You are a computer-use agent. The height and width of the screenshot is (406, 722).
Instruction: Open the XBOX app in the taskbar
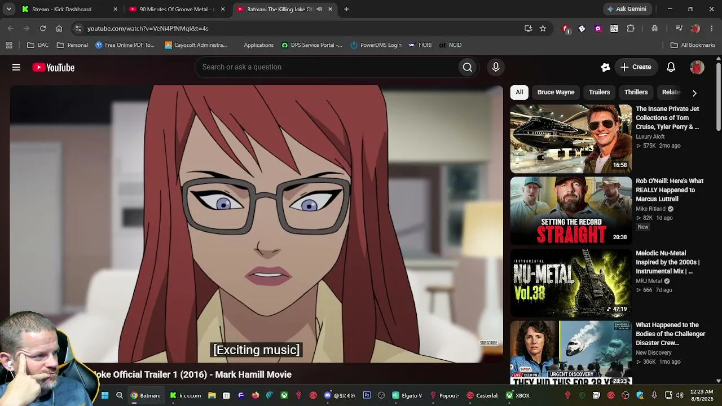518,395
